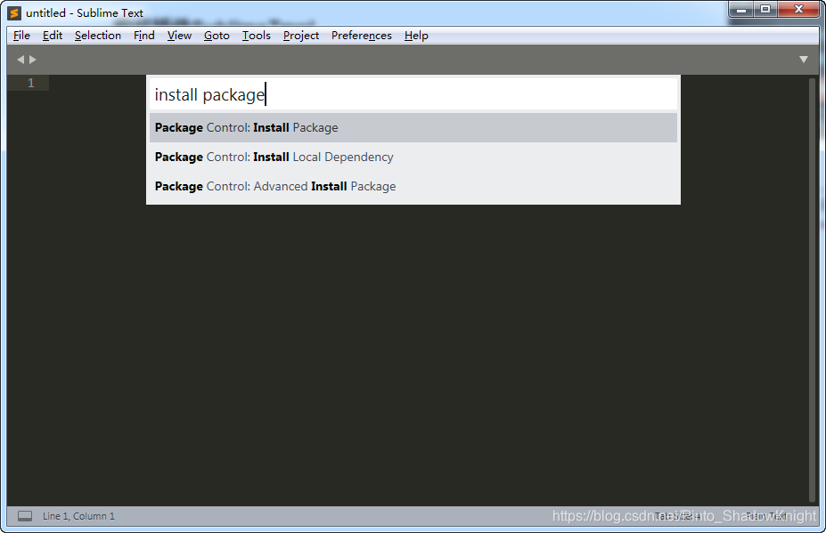The height and width of the screenshot is (533, 826).
Task: Open the Tools menu
Action: coord(256,36)
